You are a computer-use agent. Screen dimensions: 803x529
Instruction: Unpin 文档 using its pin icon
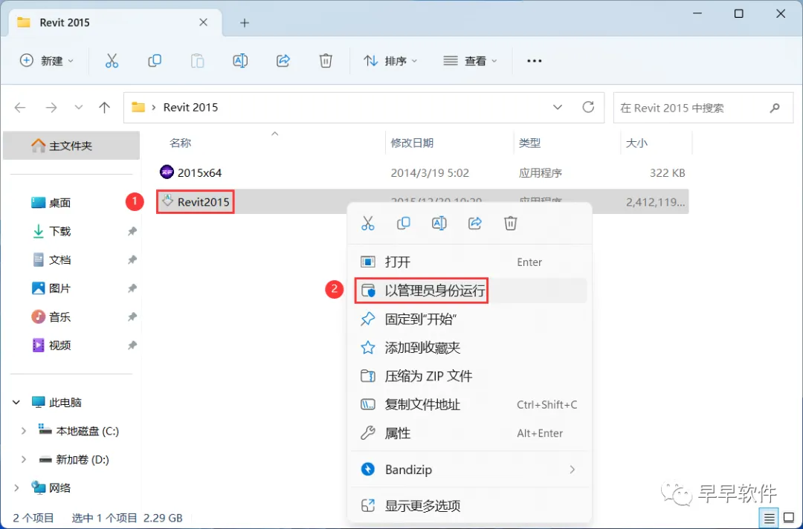tap(132, 260)
